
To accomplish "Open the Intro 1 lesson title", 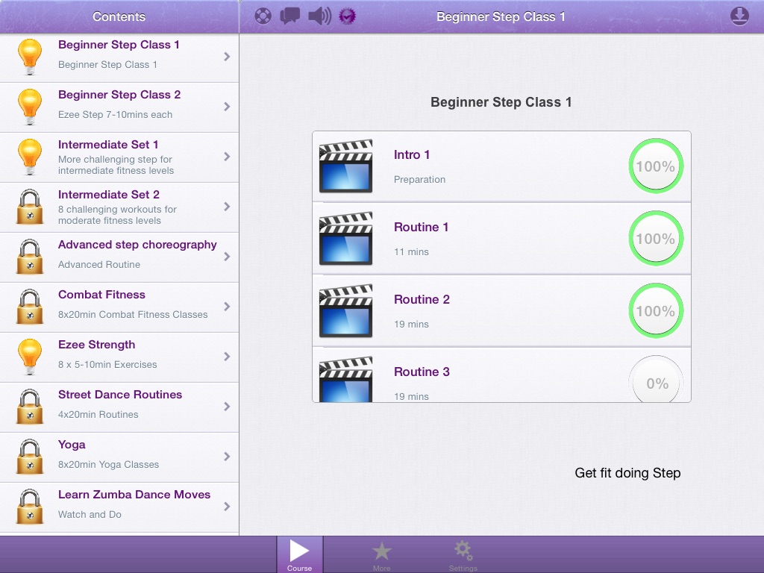I will (x=412, y=155).
